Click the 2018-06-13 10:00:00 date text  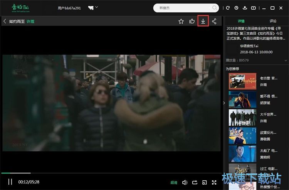(x=256, y=52)
